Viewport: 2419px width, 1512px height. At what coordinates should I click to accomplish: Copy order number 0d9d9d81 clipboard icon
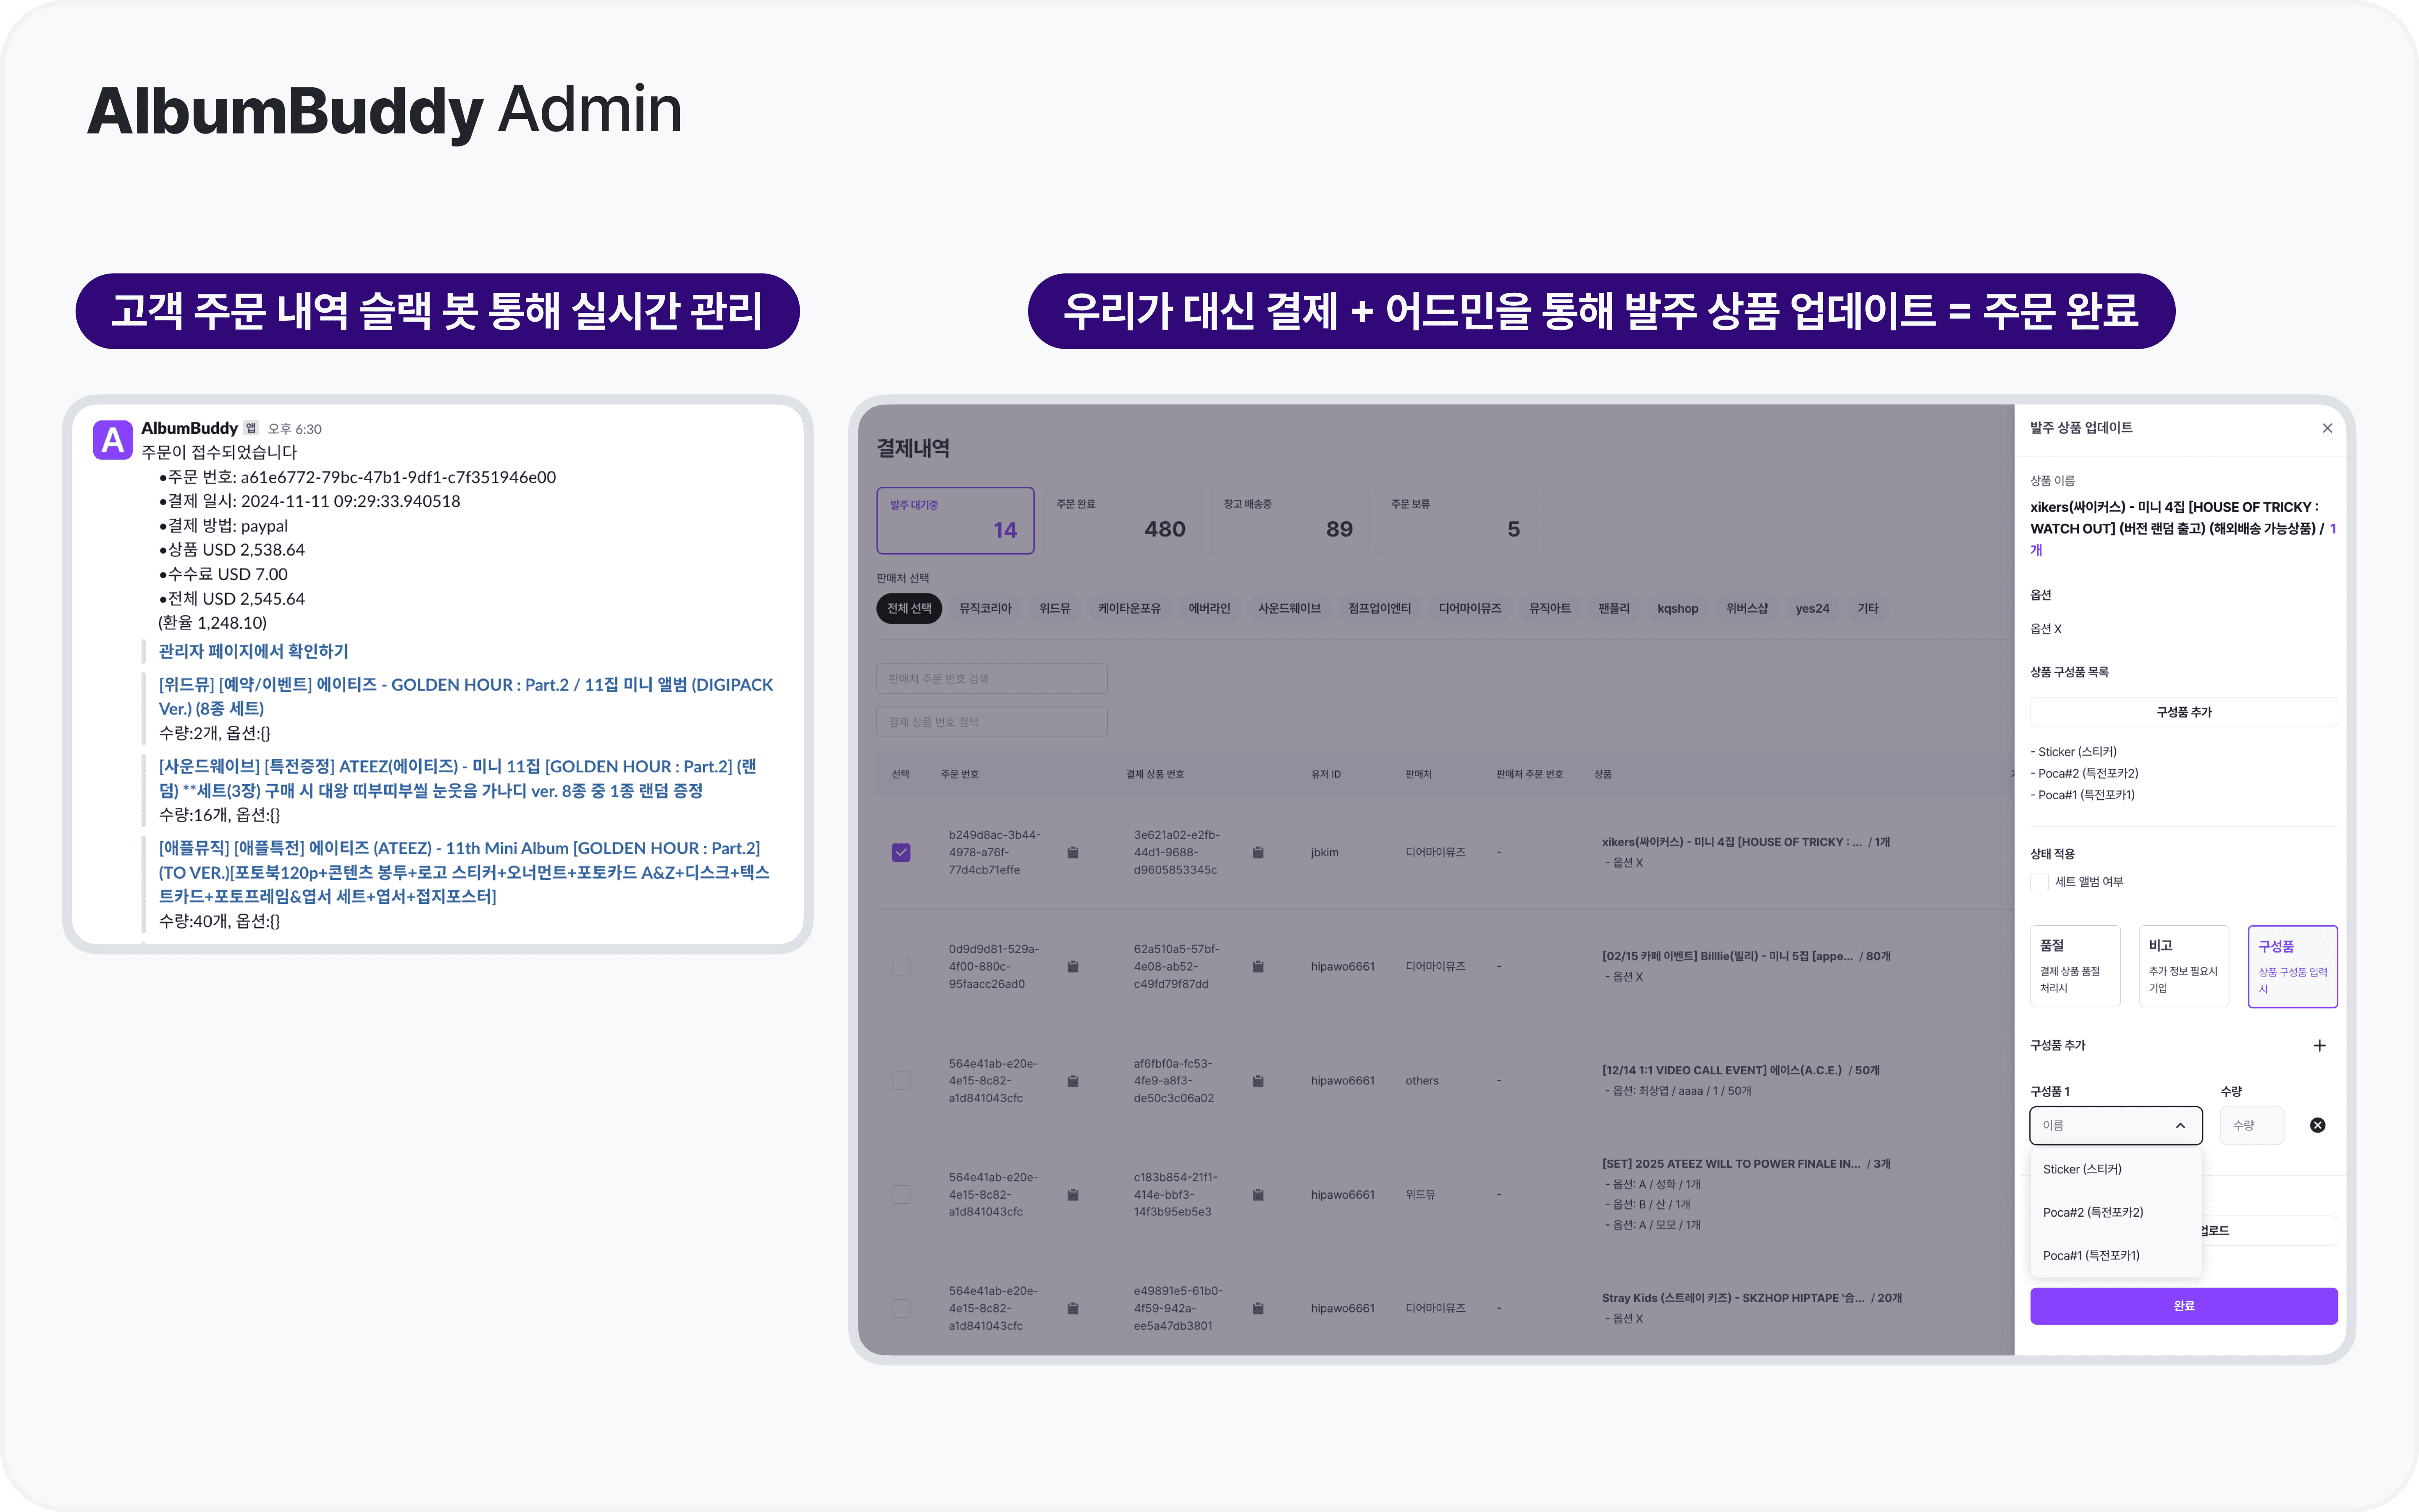coord(1073,966)
